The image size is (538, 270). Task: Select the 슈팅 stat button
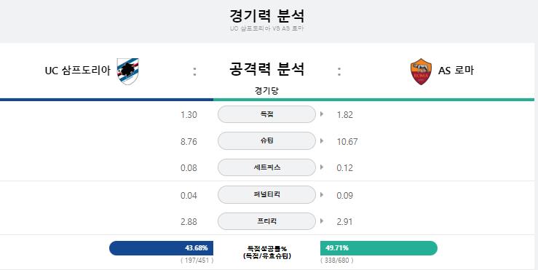click(x=266, y=140)
